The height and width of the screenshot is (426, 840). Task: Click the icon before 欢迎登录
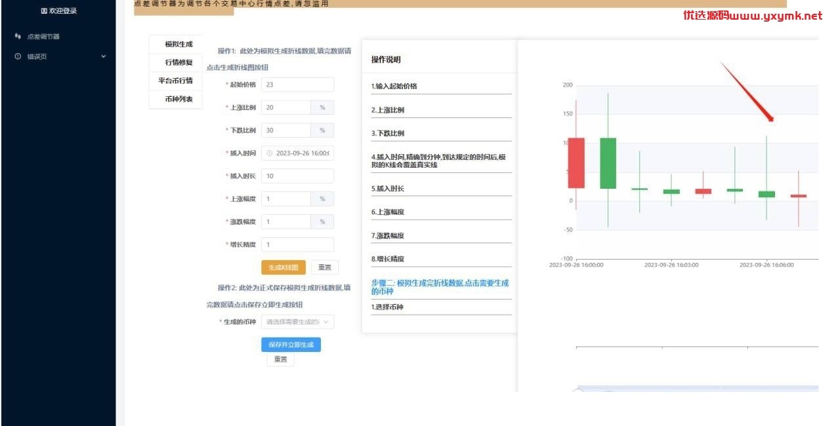pos(44,11)
